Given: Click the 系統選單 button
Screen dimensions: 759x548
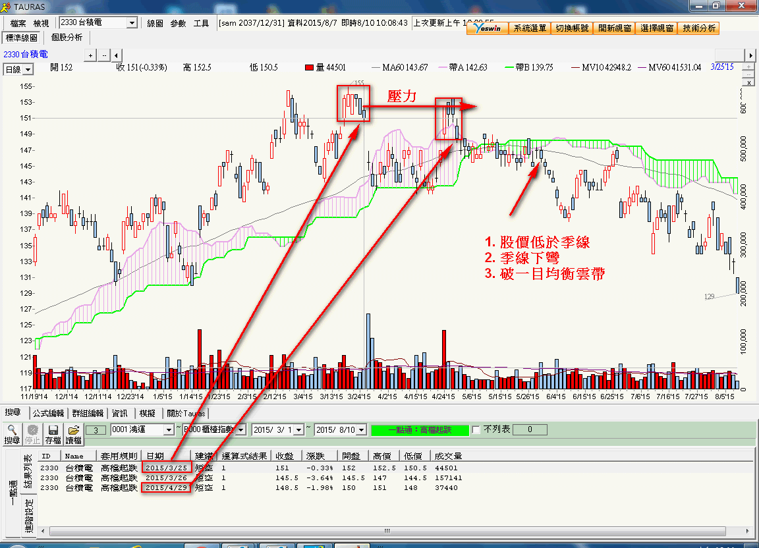Looking at the screenshot, I should [530, 28].
